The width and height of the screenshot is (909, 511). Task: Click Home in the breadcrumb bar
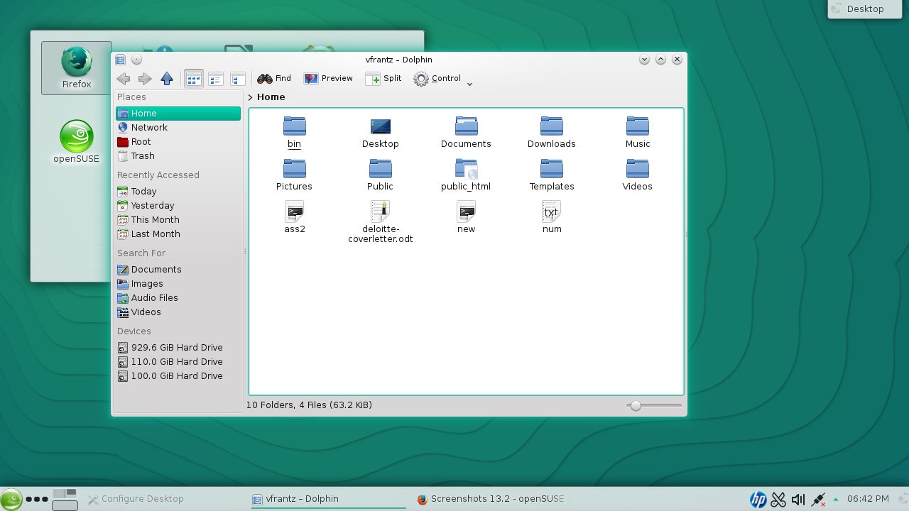click(x=271, y=97)
